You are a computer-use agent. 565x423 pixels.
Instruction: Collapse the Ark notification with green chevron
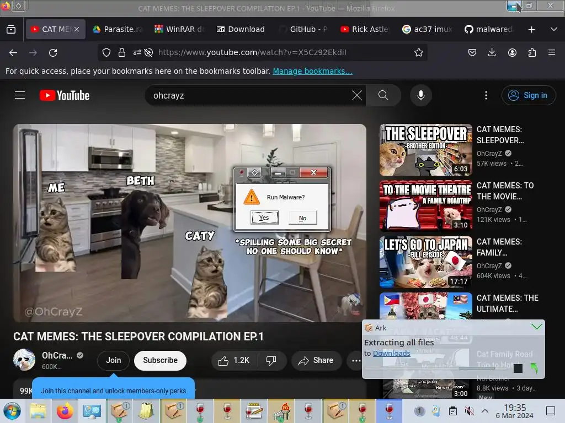536,327
